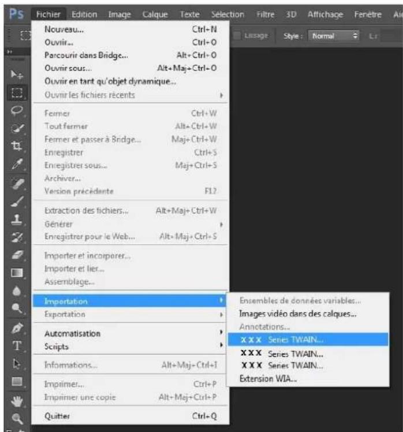Select Imprimer... entry
The image size is (403, 432).
[x=130, y=384]
